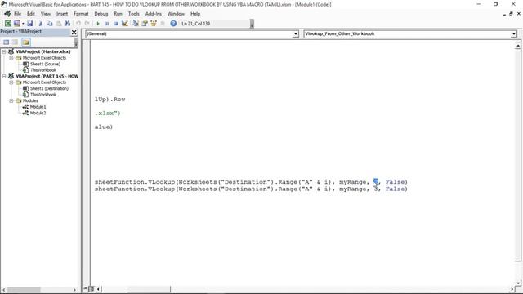523x294 pixels.
Task: Select Module2 in project tree
Action: [38, 113]
